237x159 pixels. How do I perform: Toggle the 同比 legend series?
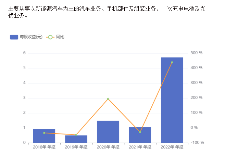55,37
